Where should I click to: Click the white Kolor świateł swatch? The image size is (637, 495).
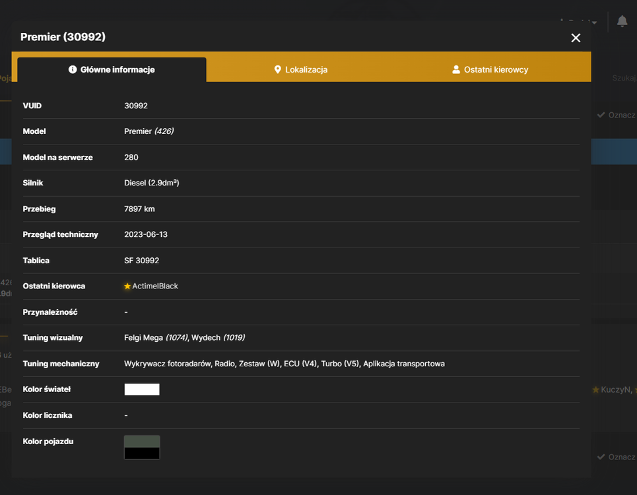click(x=142, y=389)
